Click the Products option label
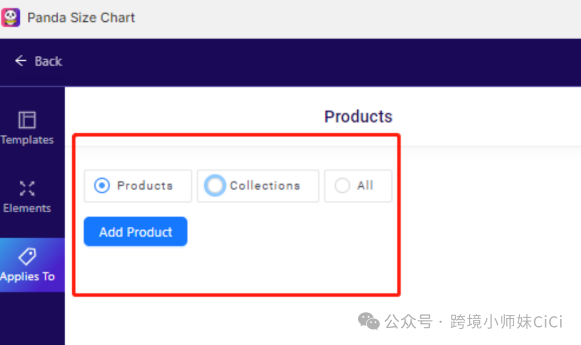Viewport: 581px width, 345px height. point(145,185)
